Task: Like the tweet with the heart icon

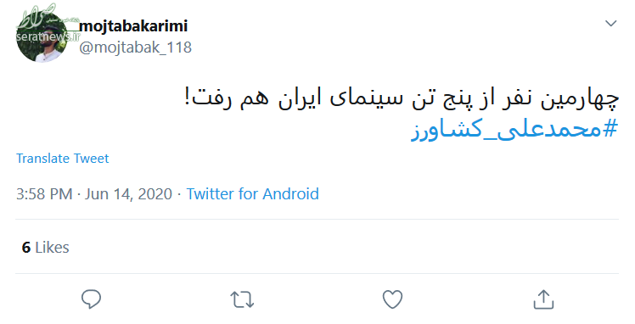Action: (392, 299)
